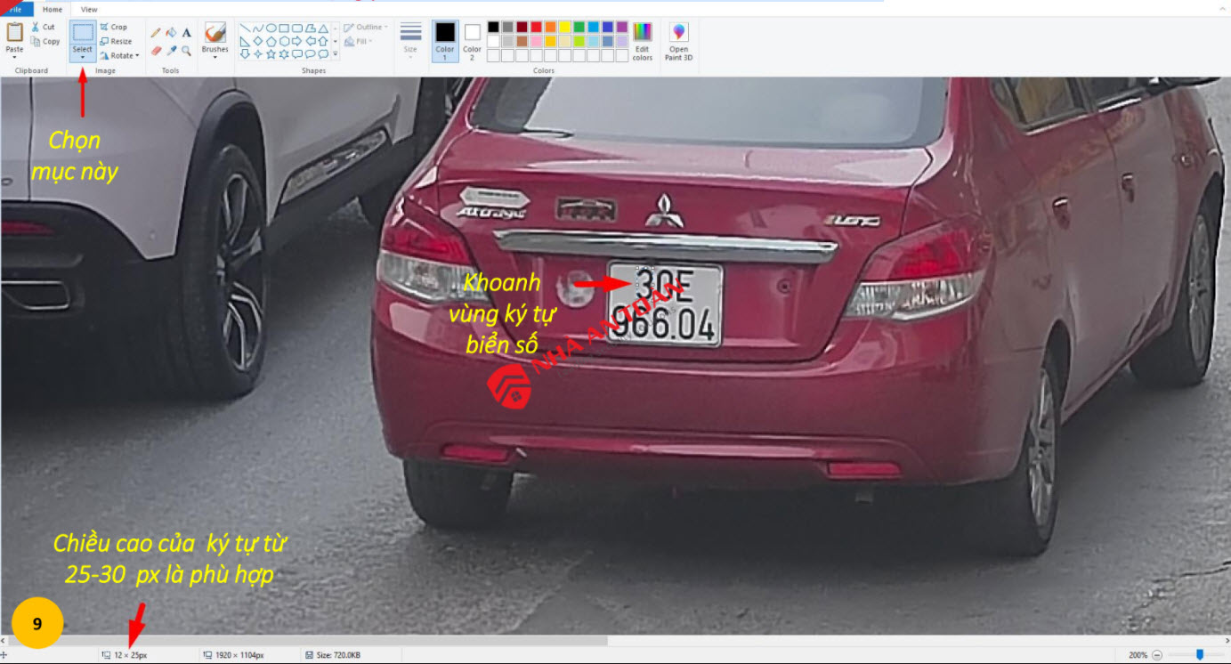Activate the Color picker eyedropper

(x=171, y=51)
